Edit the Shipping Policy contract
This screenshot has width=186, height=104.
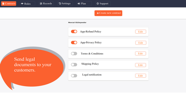coord(140,65)
